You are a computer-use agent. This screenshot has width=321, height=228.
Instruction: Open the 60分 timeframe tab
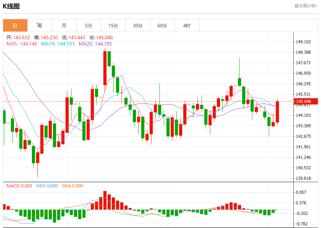(x=162, y=26)
